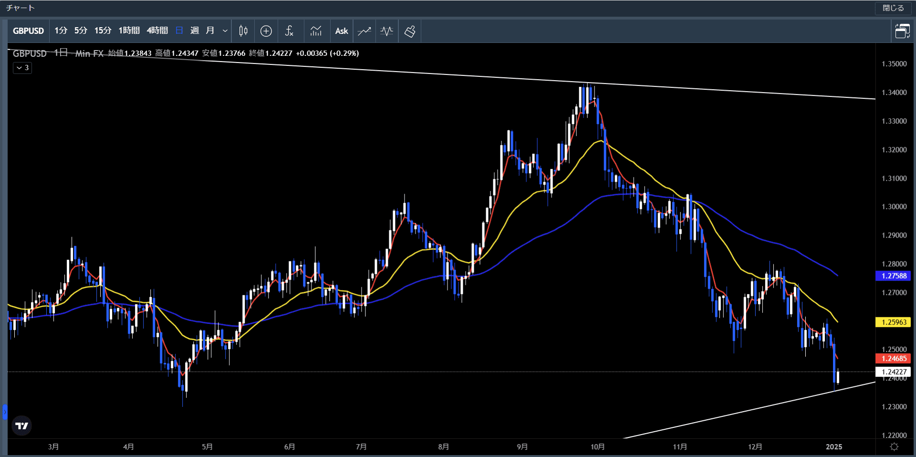Click the pulse waveform toolbar icon

coord(387,31)
